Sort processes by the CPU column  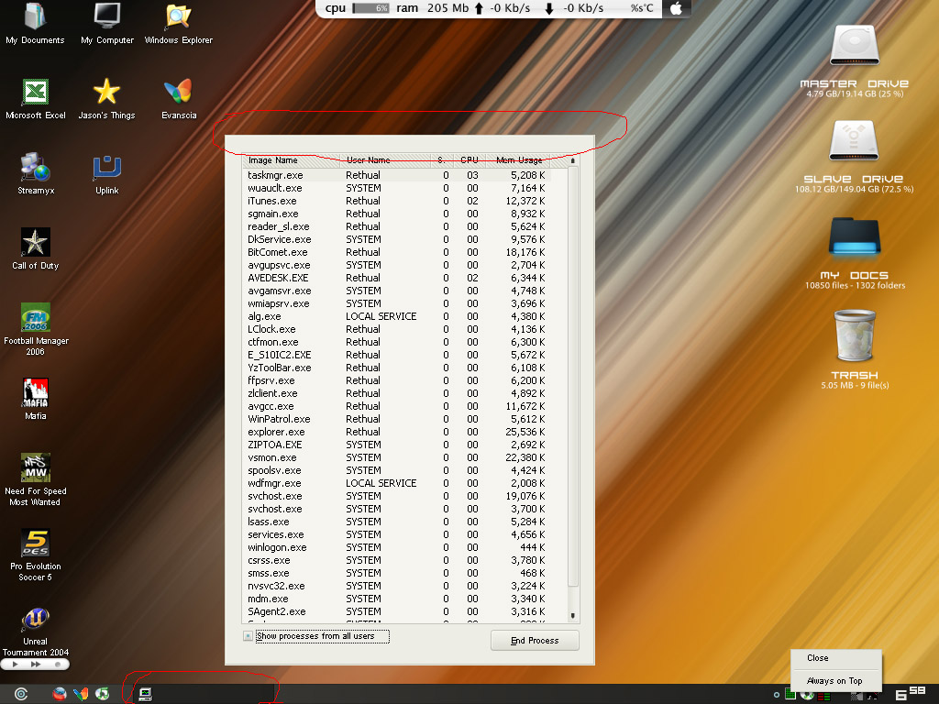(x=470, y=159)
